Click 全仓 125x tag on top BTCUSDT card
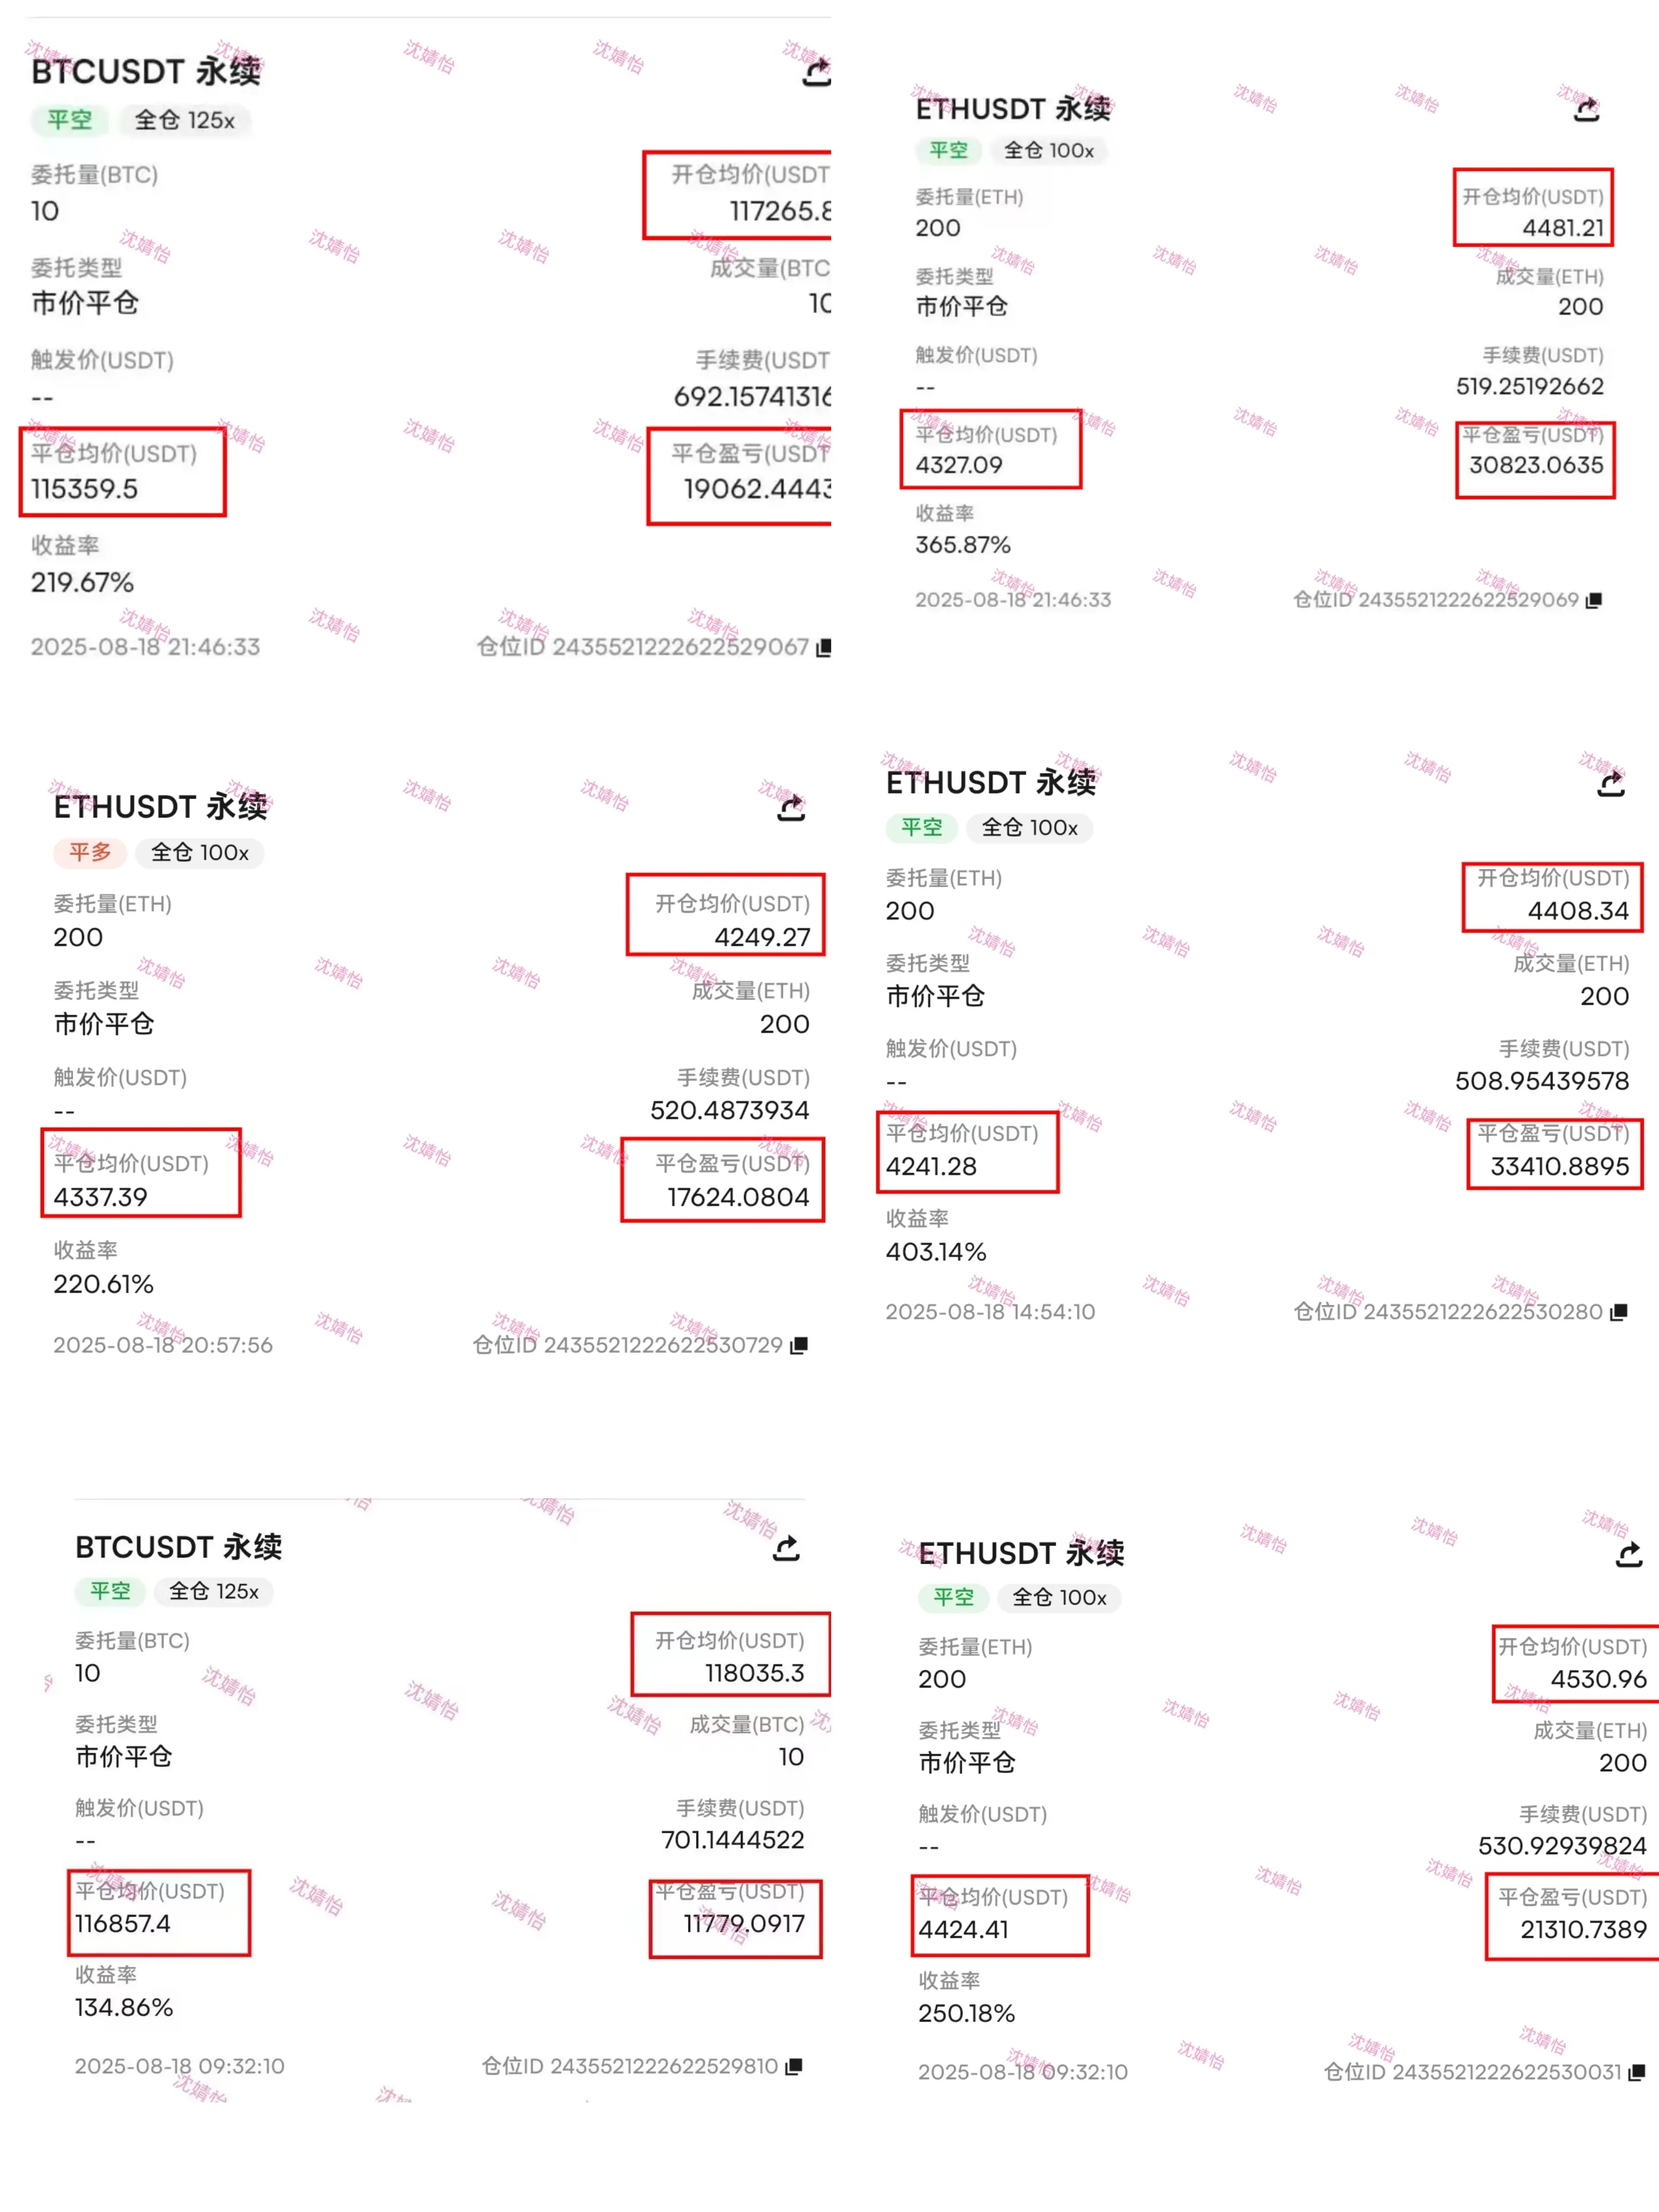 [185, 120]
